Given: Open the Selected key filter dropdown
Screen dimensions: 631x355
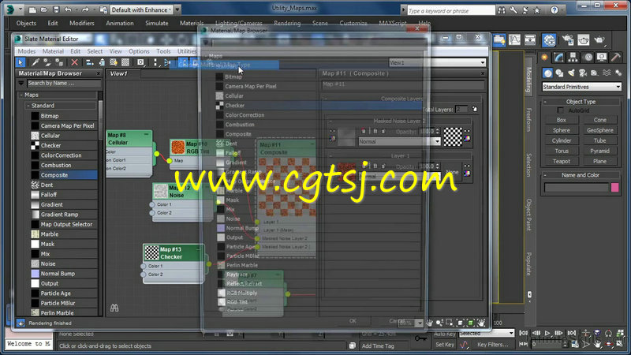Looking at the screenshot, I should [x=487, y=334].
